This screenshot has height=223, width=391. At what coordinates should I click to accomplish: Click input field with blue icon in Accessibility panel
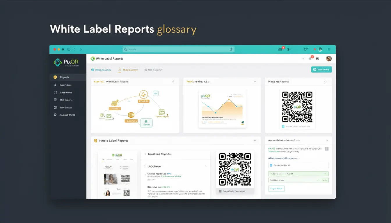click(x=298, y=165)
